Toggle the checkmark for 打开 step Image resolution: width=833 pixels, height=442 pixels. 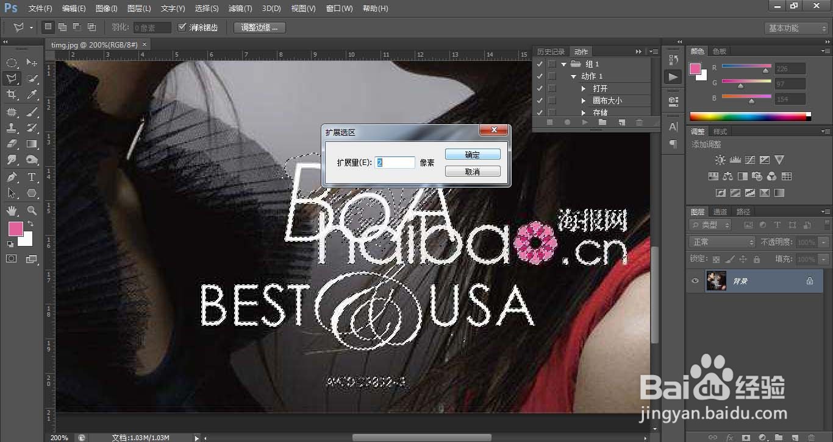click(x=539, y=88)
